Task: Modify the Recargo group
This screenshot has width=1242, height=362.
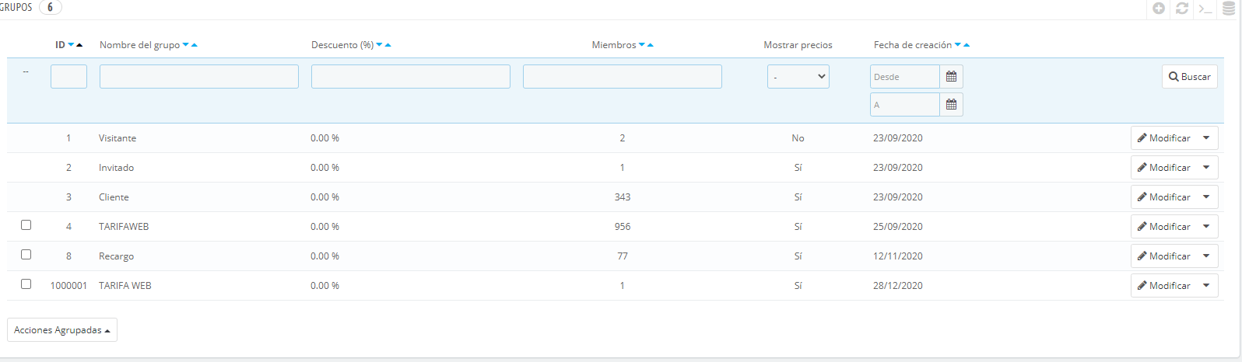Action: pos(1163,256)
